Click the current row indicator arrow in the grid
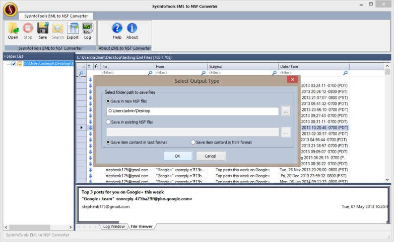The image size is (394, 242). (82, 128)
